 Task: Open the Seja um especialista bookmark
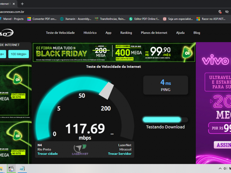click(x=178, y=19)
